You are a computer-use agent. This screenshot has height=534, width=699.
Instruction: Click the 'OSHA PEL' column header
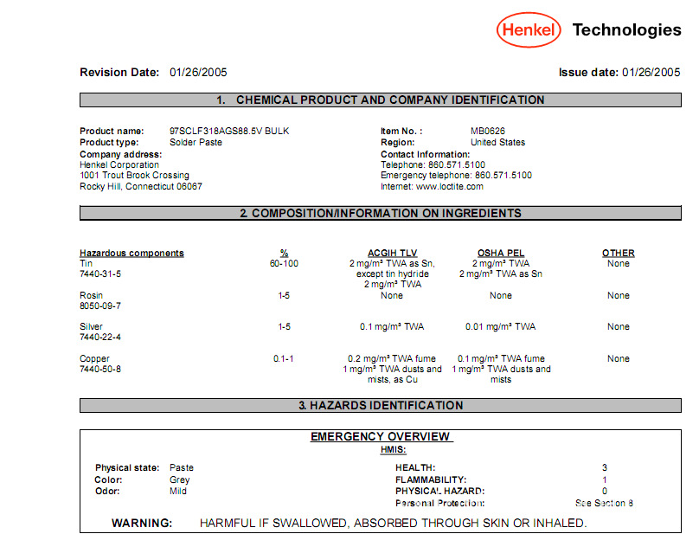(501, 253)
